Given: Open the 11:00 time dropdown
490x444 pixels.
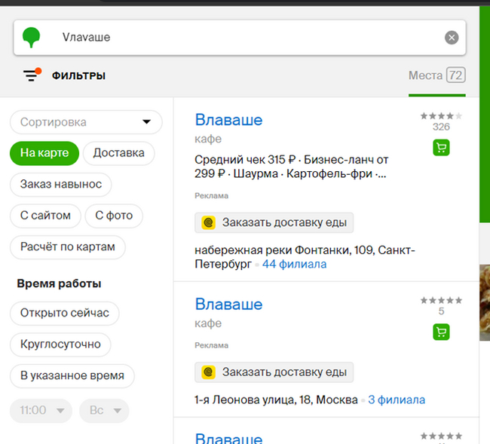Looking at the screenshot, I should (41, 411).
